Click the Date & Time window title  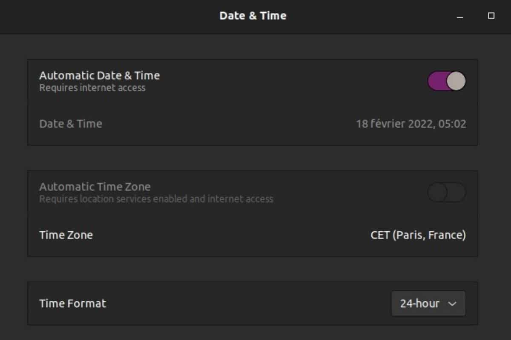coord(253,16)
